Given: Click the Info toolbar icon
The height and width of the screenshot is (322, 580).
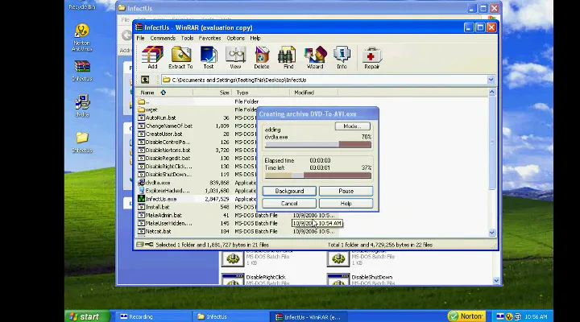Looking at the screenshot, I should click(342, 57).
